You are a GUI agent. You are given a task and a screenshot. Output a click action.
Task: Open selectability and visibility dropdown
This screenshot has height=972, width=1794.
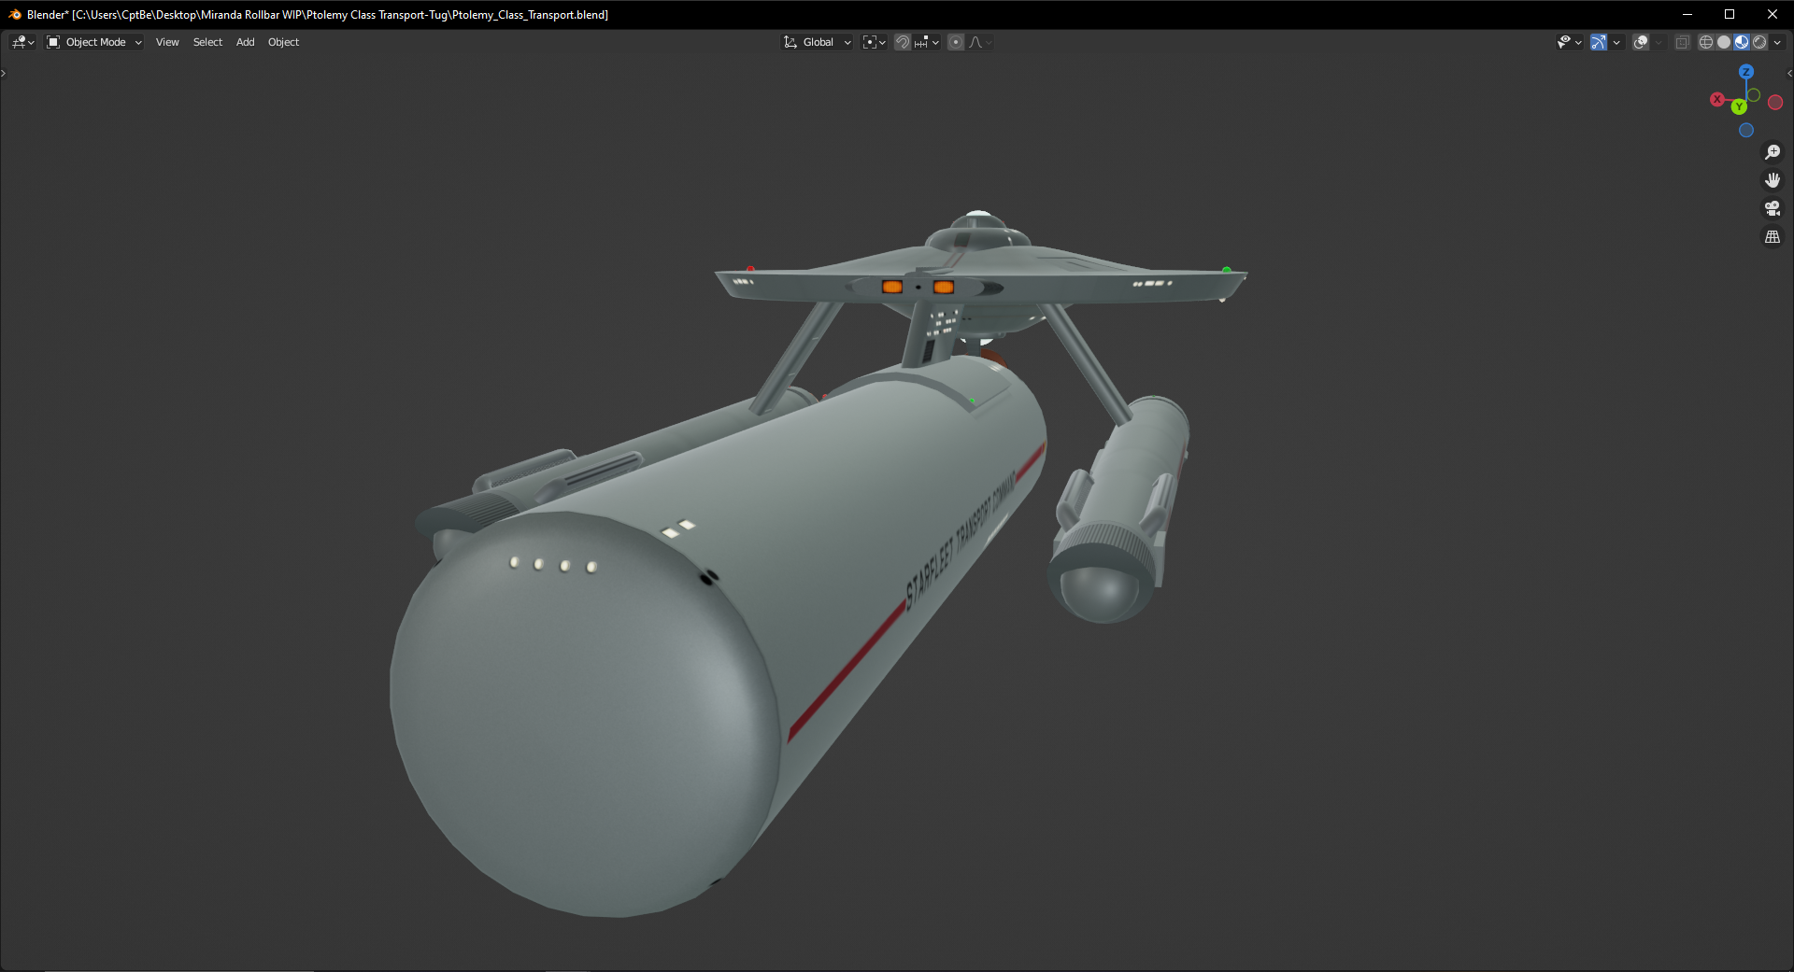[1569, 42]
